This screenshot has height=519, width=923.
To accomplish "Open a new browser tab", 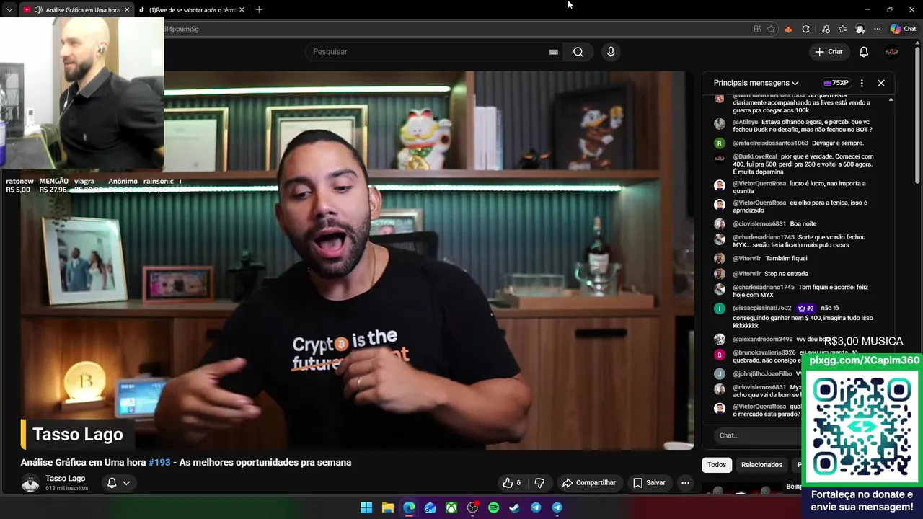I will click(259, 10).
